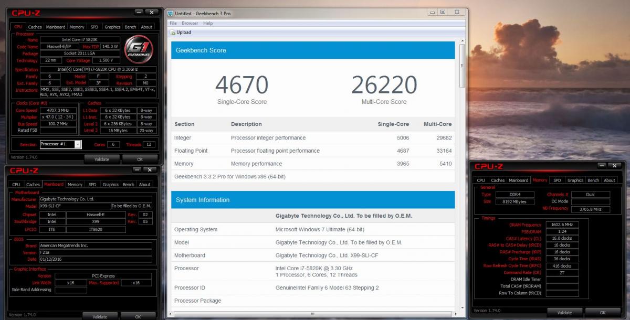
Task: Open Caches tab in CPU-Z Memory window
Action: tap(498, 180)
